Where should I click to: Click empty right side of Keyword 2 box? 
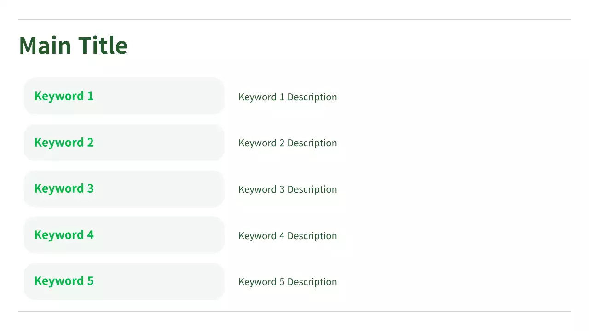coord(175,143)
